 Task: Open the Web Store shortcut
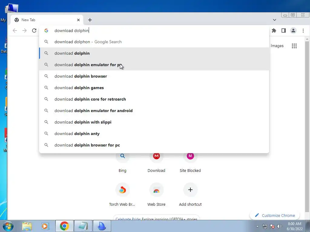[156, 194]
